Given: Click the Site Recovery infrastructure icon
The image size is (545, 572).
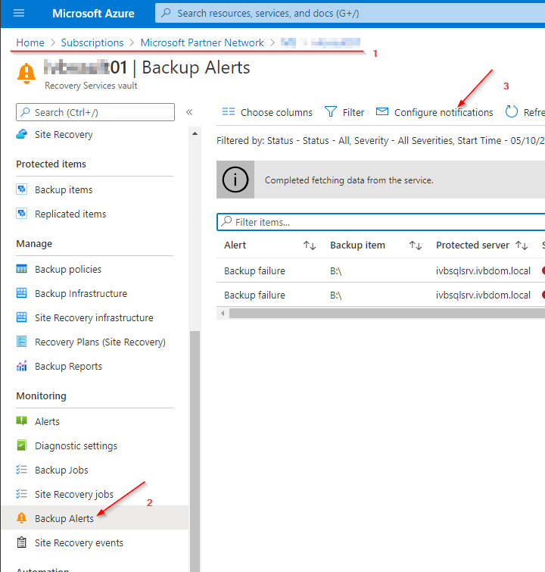Looking at the screenshot, I should pyautogui.click(x=21, y=317).
